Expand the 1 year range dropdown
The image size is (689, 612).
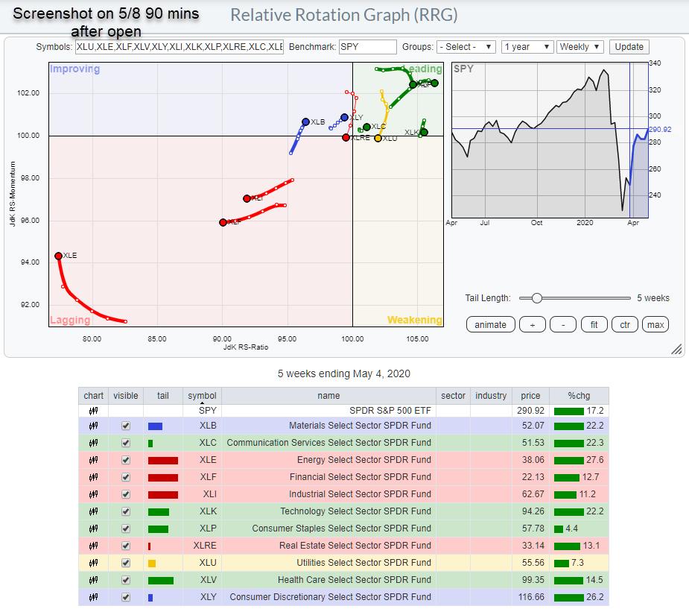(x=527, y=47)
